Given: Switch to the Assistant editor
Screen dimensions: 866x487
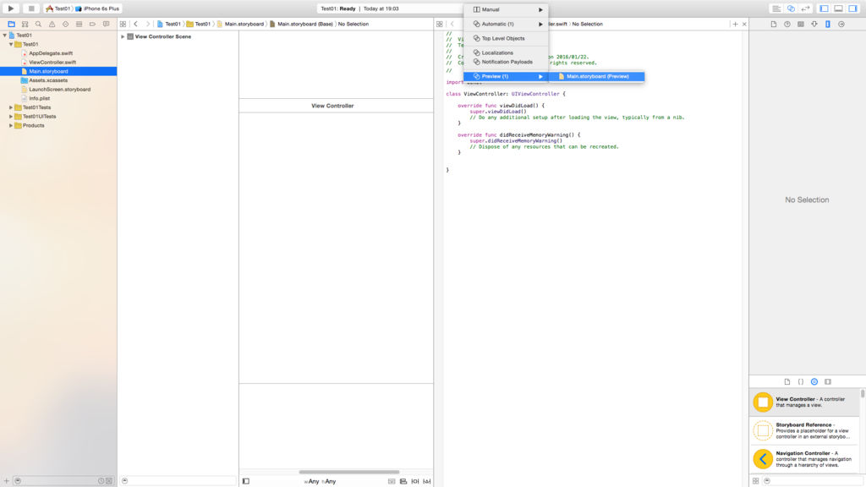Looking at the screenshot, I should click(791, 8).
